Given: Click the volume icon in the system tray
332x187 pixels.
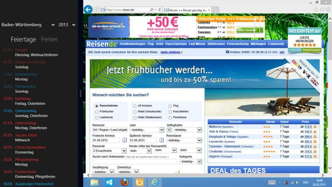Looking at the screenshot, I should [x=297, y=182].
